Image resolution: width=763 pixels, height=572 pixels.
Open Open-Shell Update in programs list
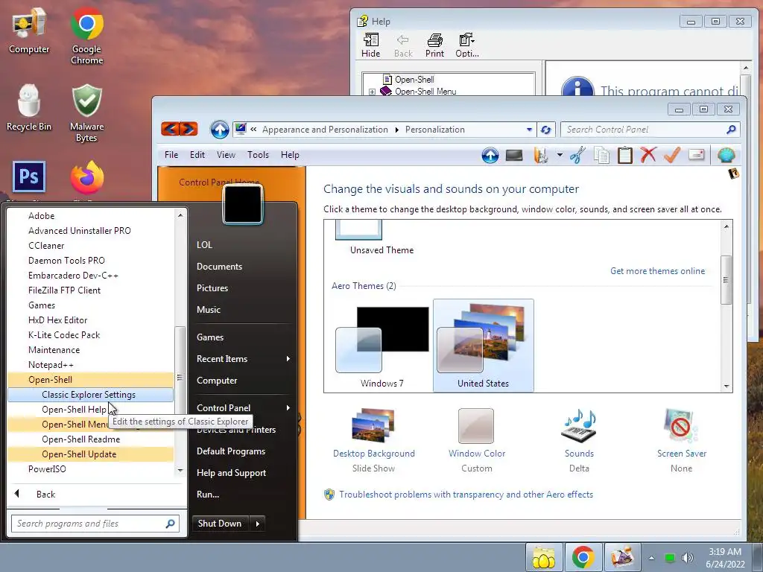tap(90, 454)
